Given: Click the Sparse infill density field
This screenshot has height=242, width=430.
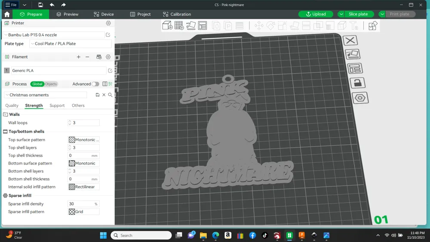Looking at the screenshot, I should tap(82, 204).
